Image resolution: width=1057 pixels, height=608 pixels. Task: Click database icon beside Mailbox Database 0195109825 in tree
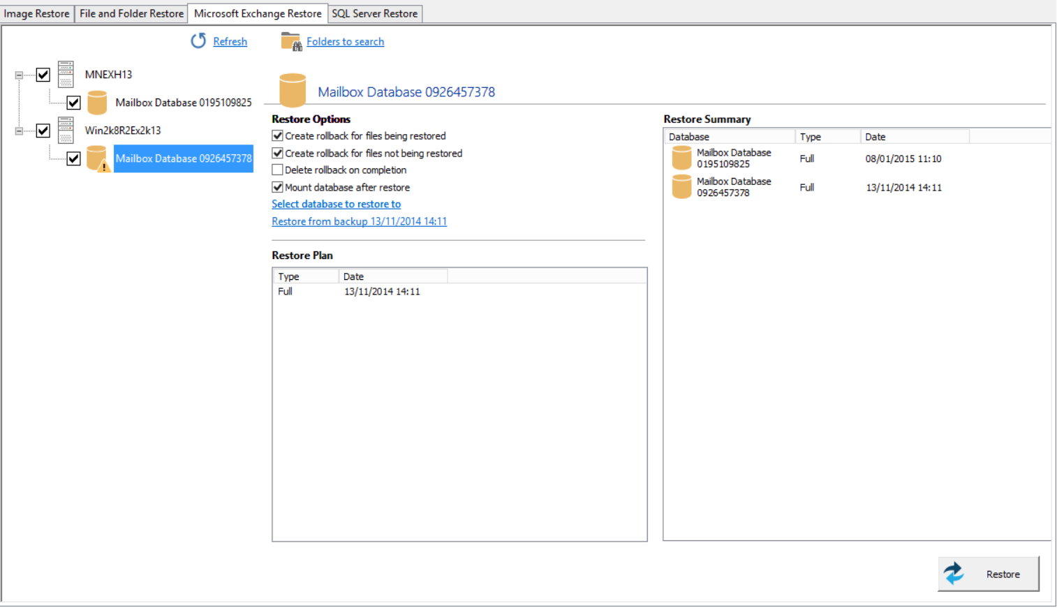click(97, 103)
